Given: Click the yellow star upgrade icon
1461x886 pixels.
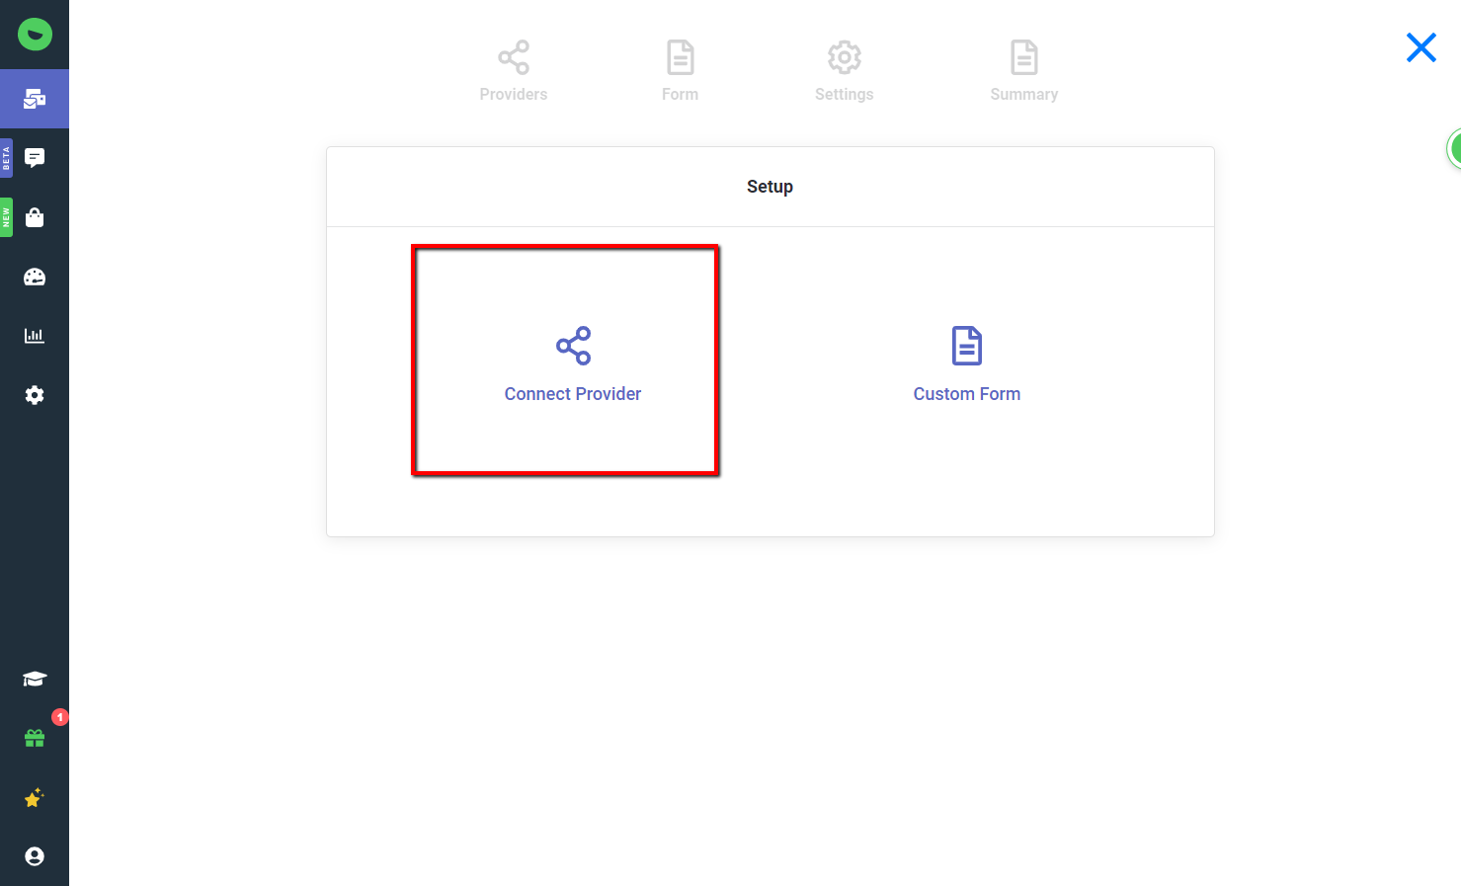Looking at the screenshot, I should [x=35, y=798].
